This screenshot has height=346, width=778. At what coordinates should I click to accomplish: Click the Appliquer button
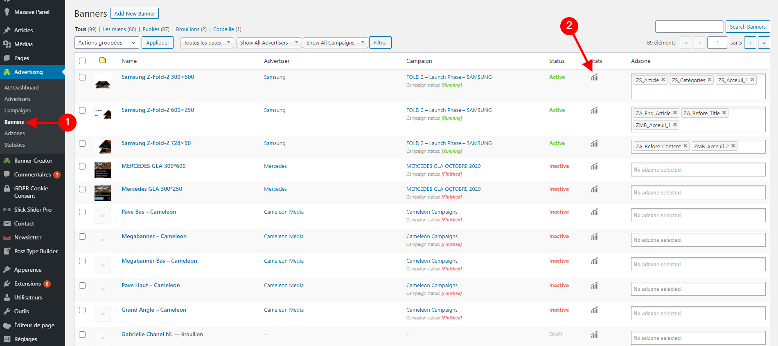click(x=158, y=42)
